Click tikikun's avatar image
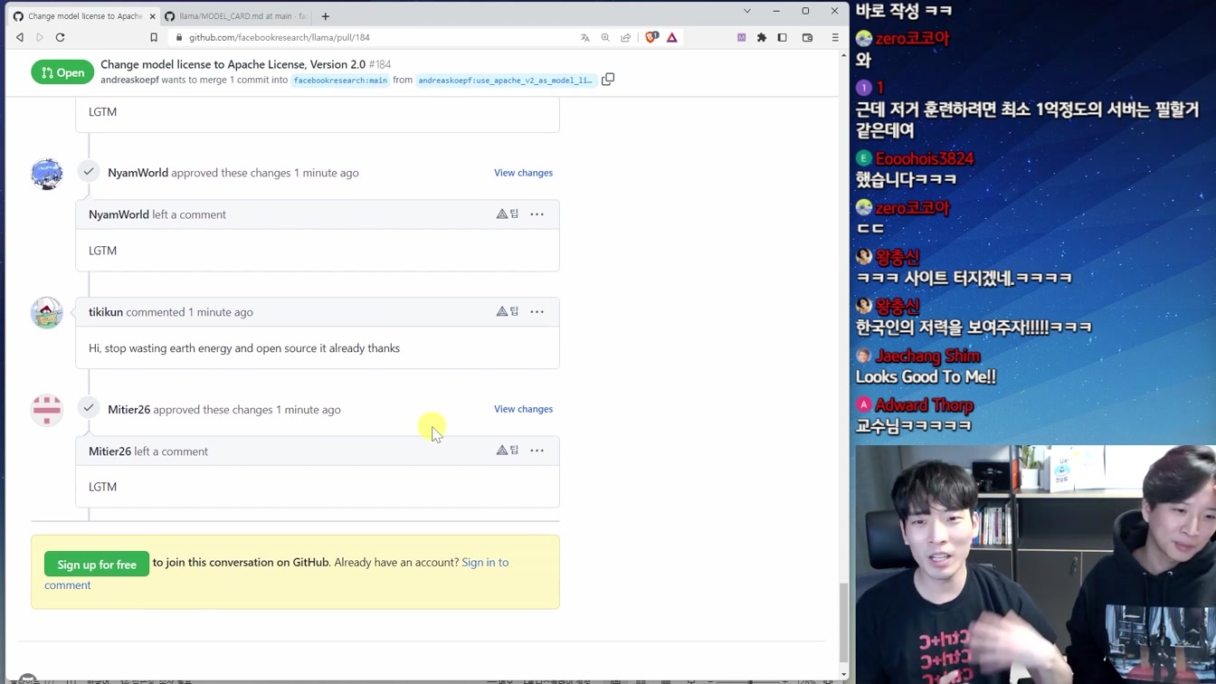1216x684 pixels. point(47,312)
